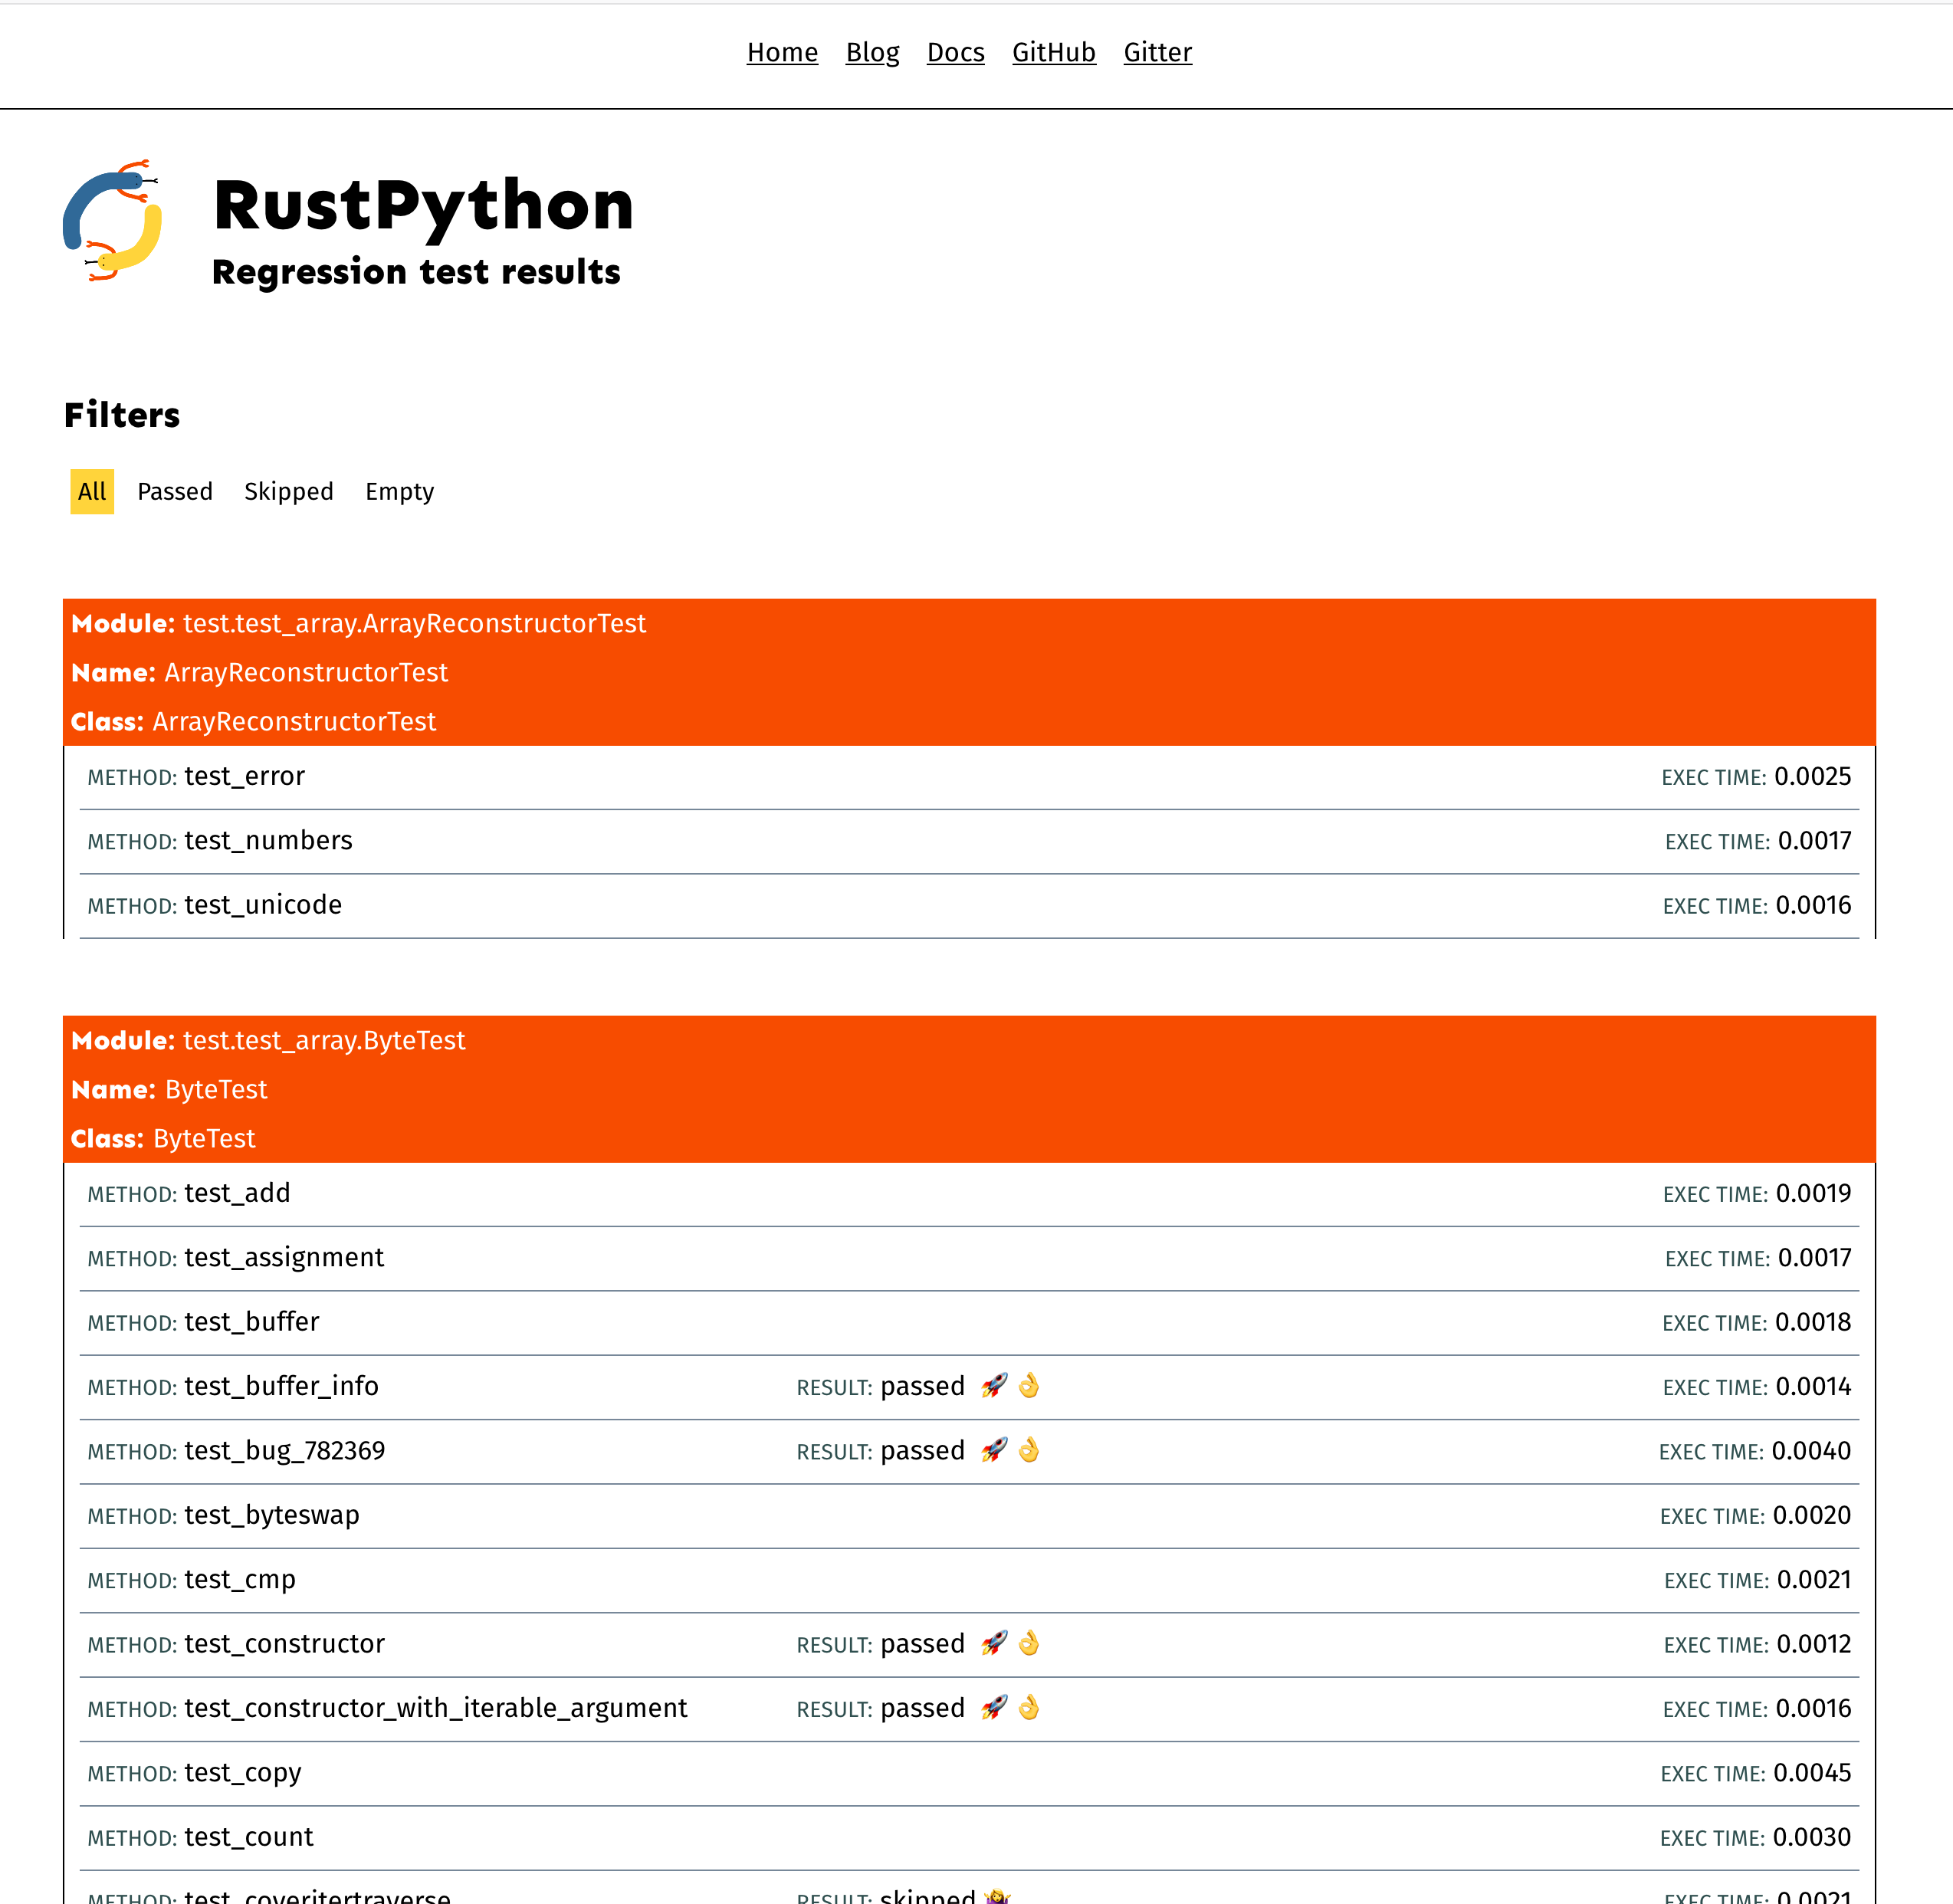Click Class: ArrayReconstructorTest line
The image size is (1953, 1904).
[254, 721]
